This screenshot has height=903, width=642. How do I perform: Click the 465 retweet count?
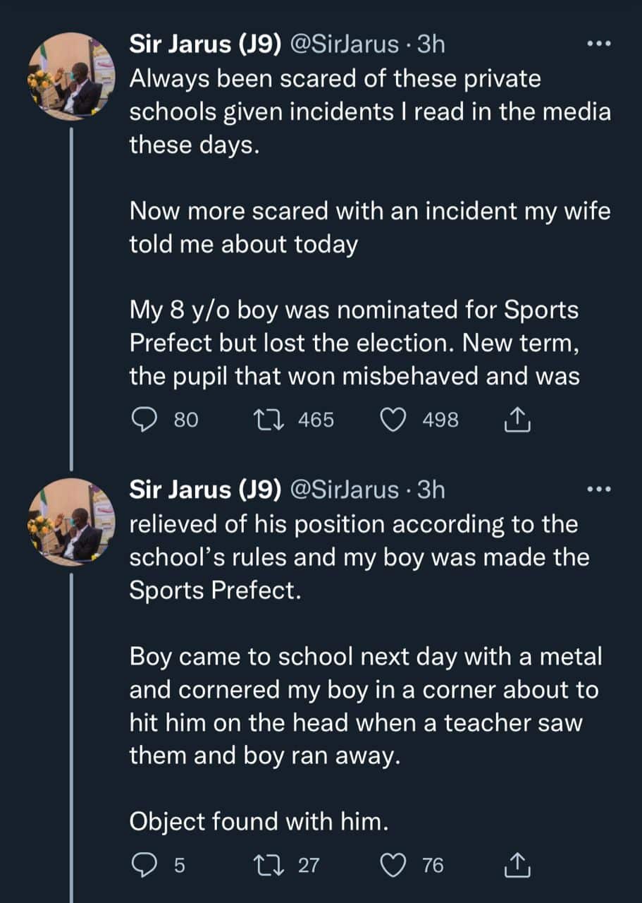(x=315, y=420)
